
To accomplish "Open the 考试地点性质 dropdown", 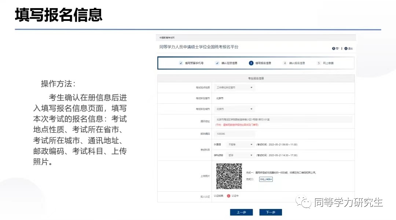I will (x=234, y=88).
